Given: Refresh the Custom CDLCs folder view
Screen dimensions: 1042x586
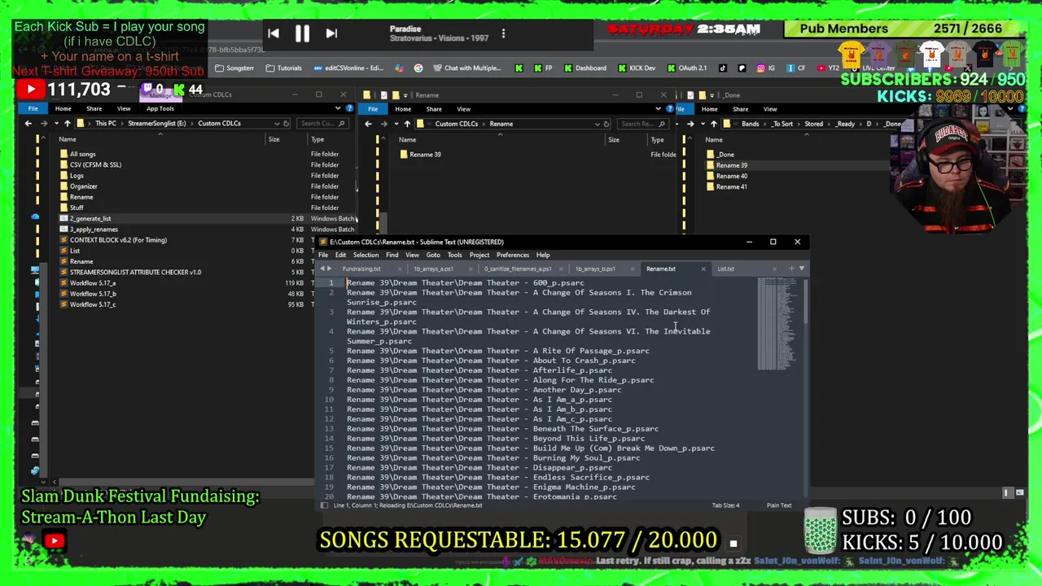Looking at the screenshot, I should click(286, 123).
